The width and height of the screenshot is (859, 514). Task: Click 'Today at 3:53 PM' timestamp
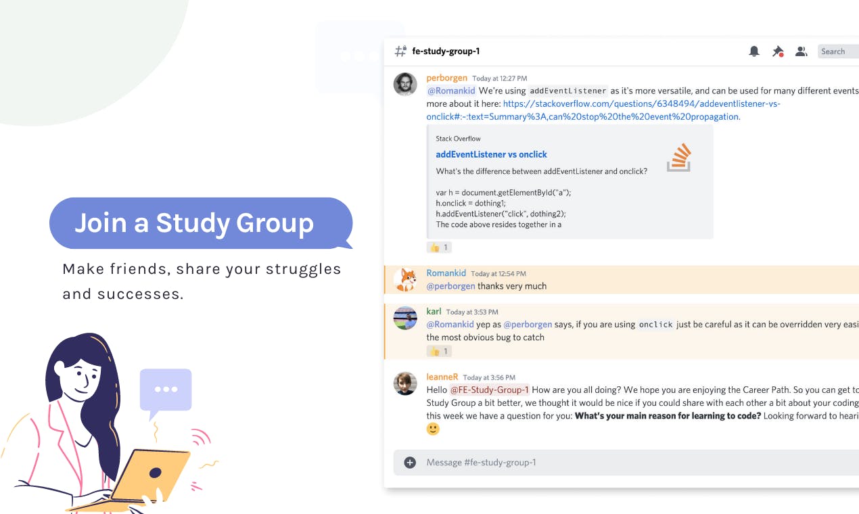(x=472, y=312)
